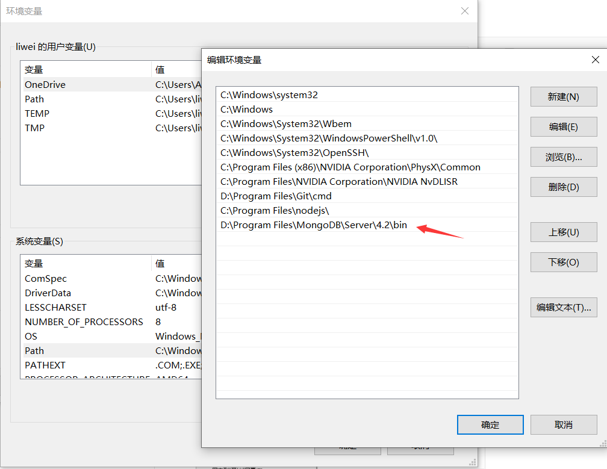Select PATHEXT system variable row
Viewport: 607px width, 469px height.
point(111,365)
